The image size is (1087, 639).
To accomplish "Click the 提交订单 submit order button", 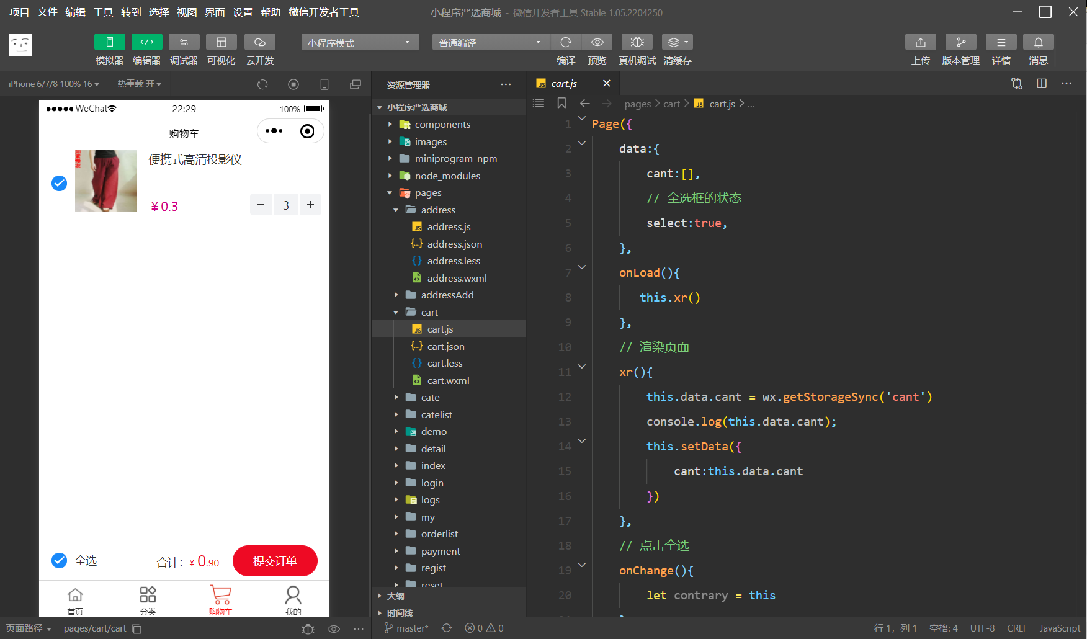I will pyautogui.click(x=275, y=561).
